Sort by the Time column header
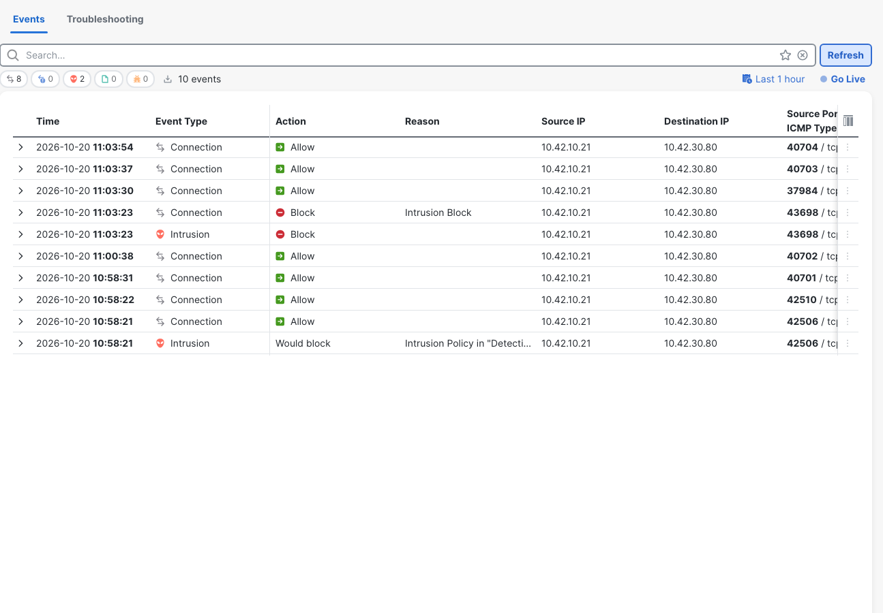 [x=48, y=121]
